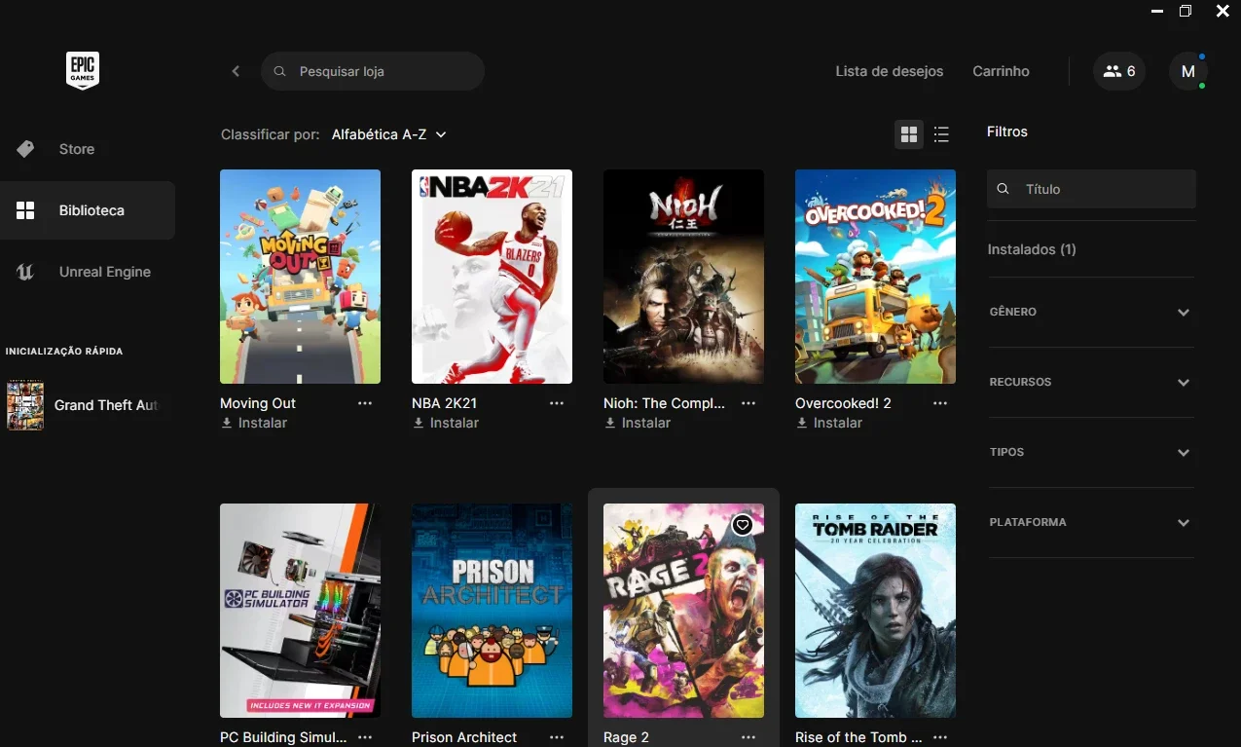Viewport: 1241px width, 747px height.
Task: Click the Moving Out title text
Action: click(x=258, y=403)
